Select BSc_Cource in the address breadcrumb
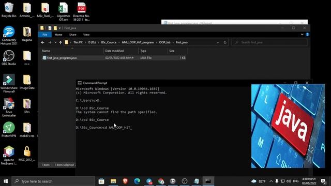Screen dimensions: 331x186 coord(109,42)
